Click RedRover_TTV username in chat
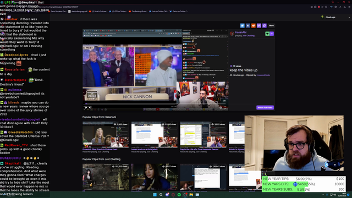This screenshot has height=198, width=352. [16, 145]
